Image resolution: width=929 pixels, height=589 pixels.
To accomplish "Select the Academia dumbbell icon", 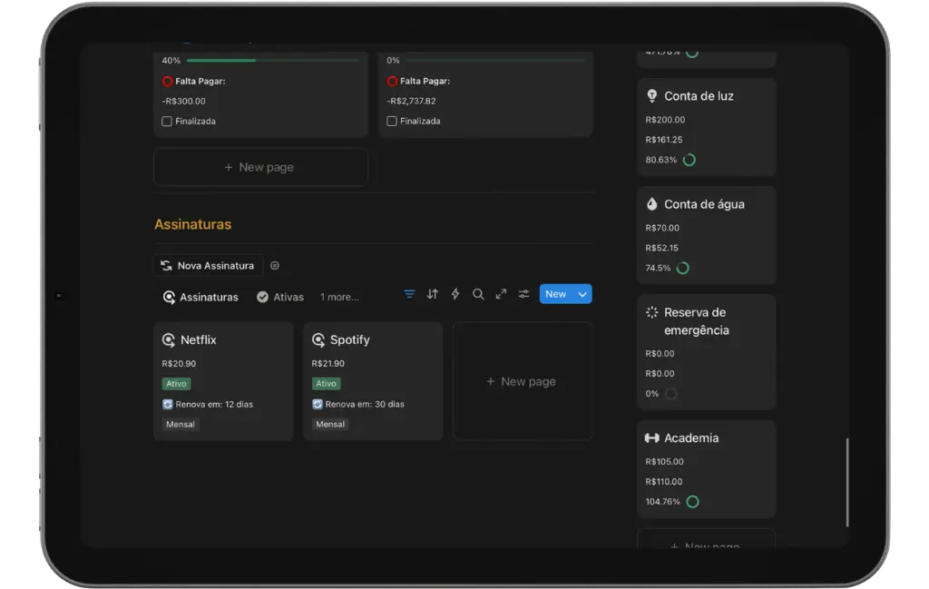I will 651,438.
